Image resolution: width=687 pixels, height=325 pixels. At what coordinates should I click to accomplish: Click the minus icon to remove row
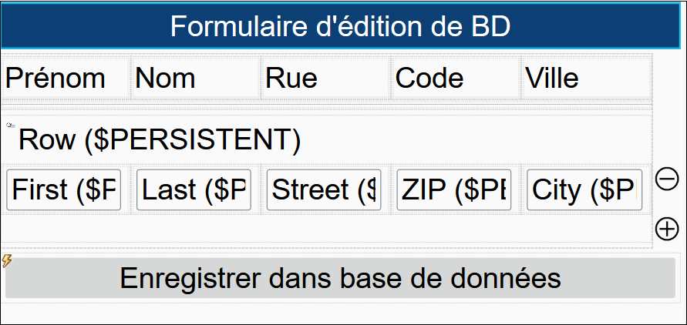[x=666, y=179]
